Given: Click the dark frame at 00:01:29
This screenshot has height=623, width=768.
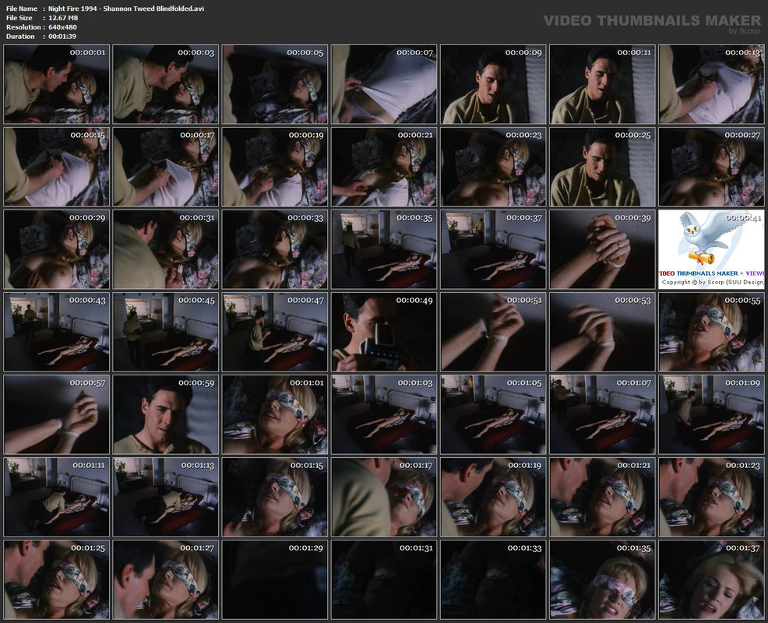Looking at the screenshot, I should (275, 580).
